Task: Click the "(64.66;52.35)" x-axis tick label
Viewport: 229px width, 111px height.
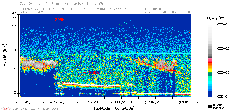Action: [x=121, y=102]
